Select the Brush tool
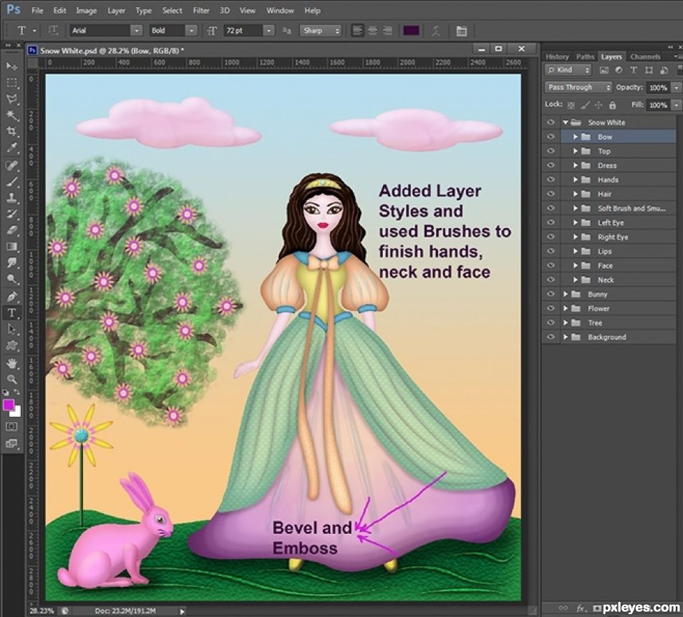The width and height of the screenshot is (683, 617). coord(11,182)
